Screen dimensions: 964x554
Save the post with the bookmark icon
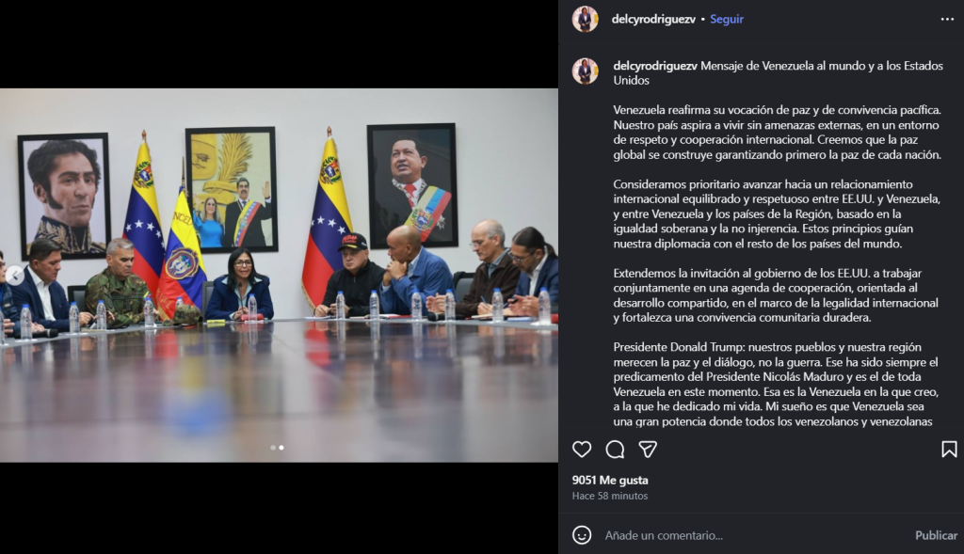pyautogui.click(x=949, y=450)
